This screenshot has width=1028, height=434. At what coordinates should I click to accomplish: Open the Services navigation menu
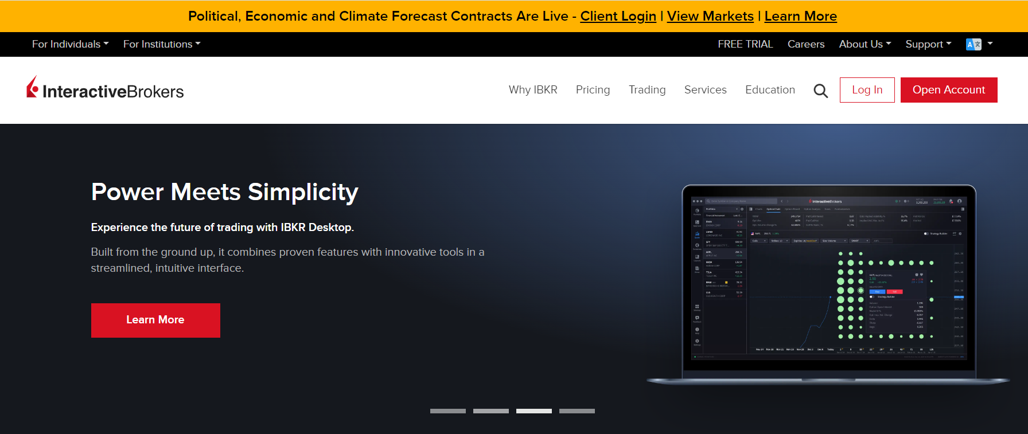tap(705, 90)
